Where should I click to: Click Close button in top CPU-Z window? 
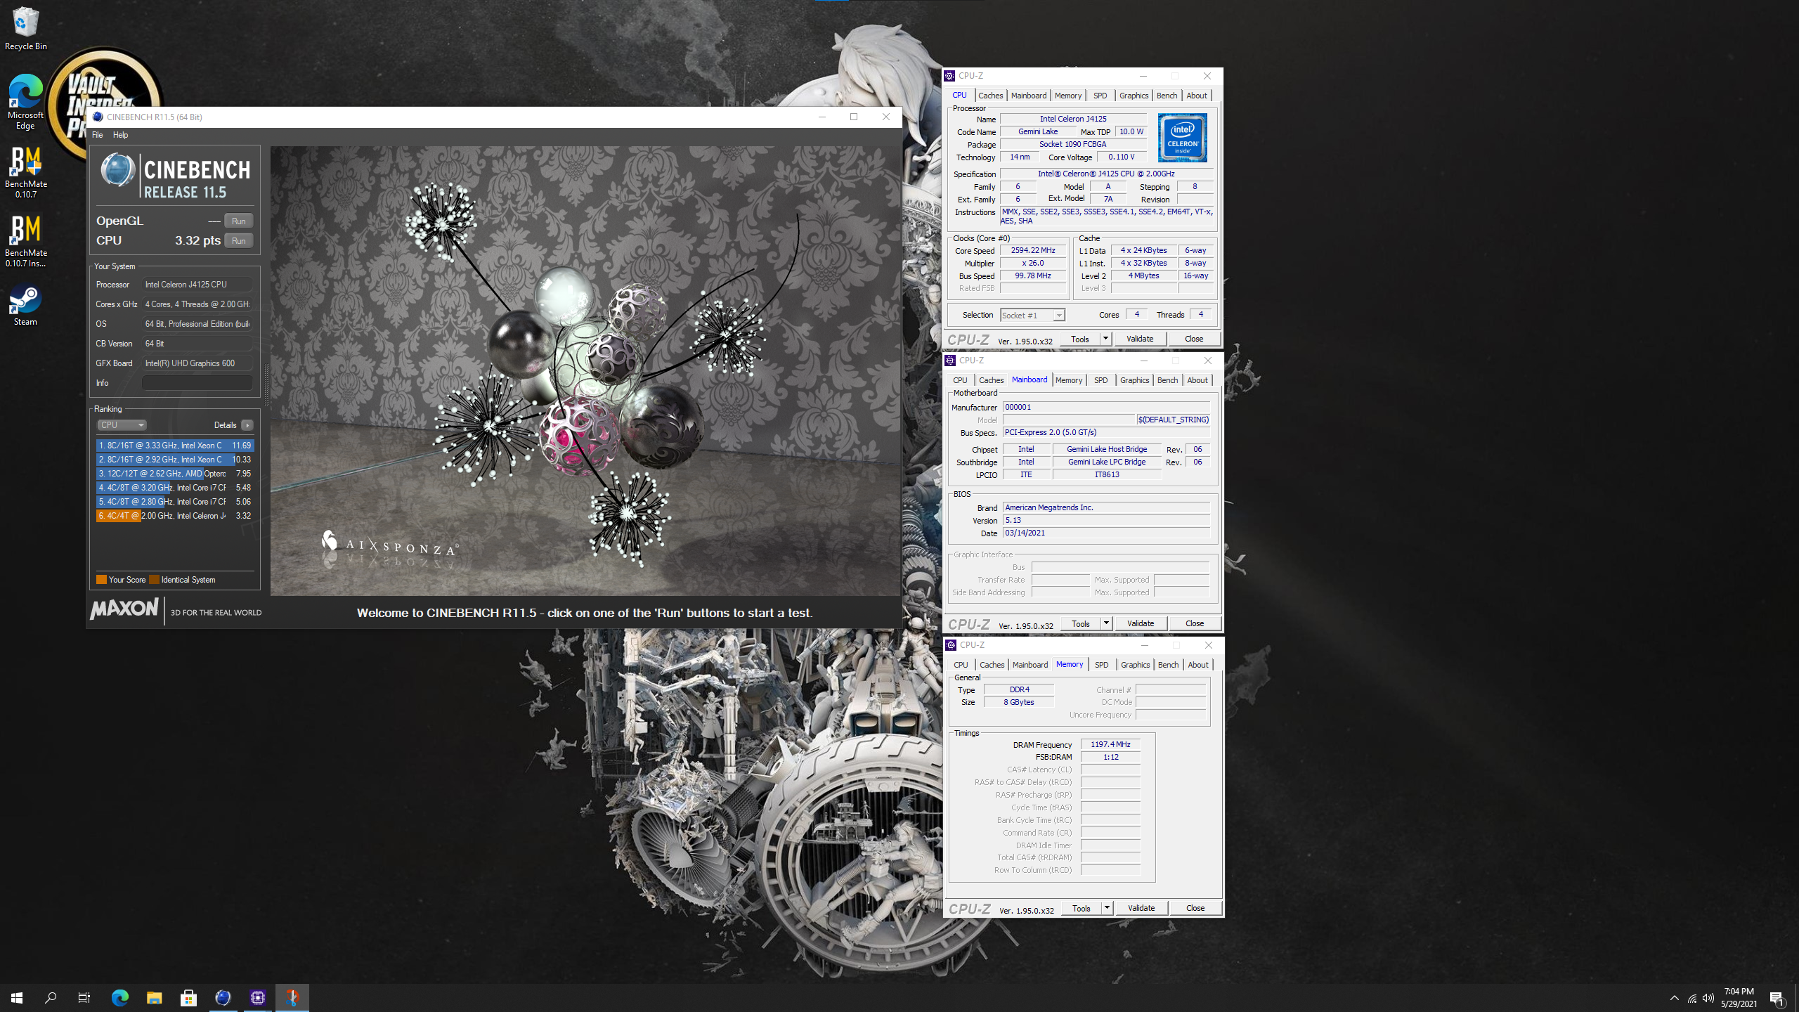tap(1194, 339)
